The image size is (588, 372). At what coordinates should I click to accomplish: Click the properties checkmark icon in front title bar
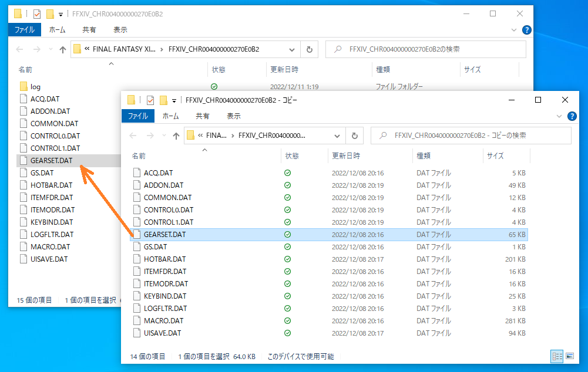[x=150, y=100]
